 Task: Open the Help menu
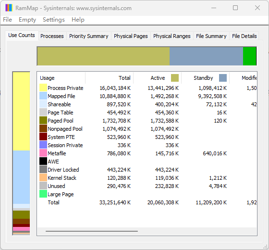78,20
